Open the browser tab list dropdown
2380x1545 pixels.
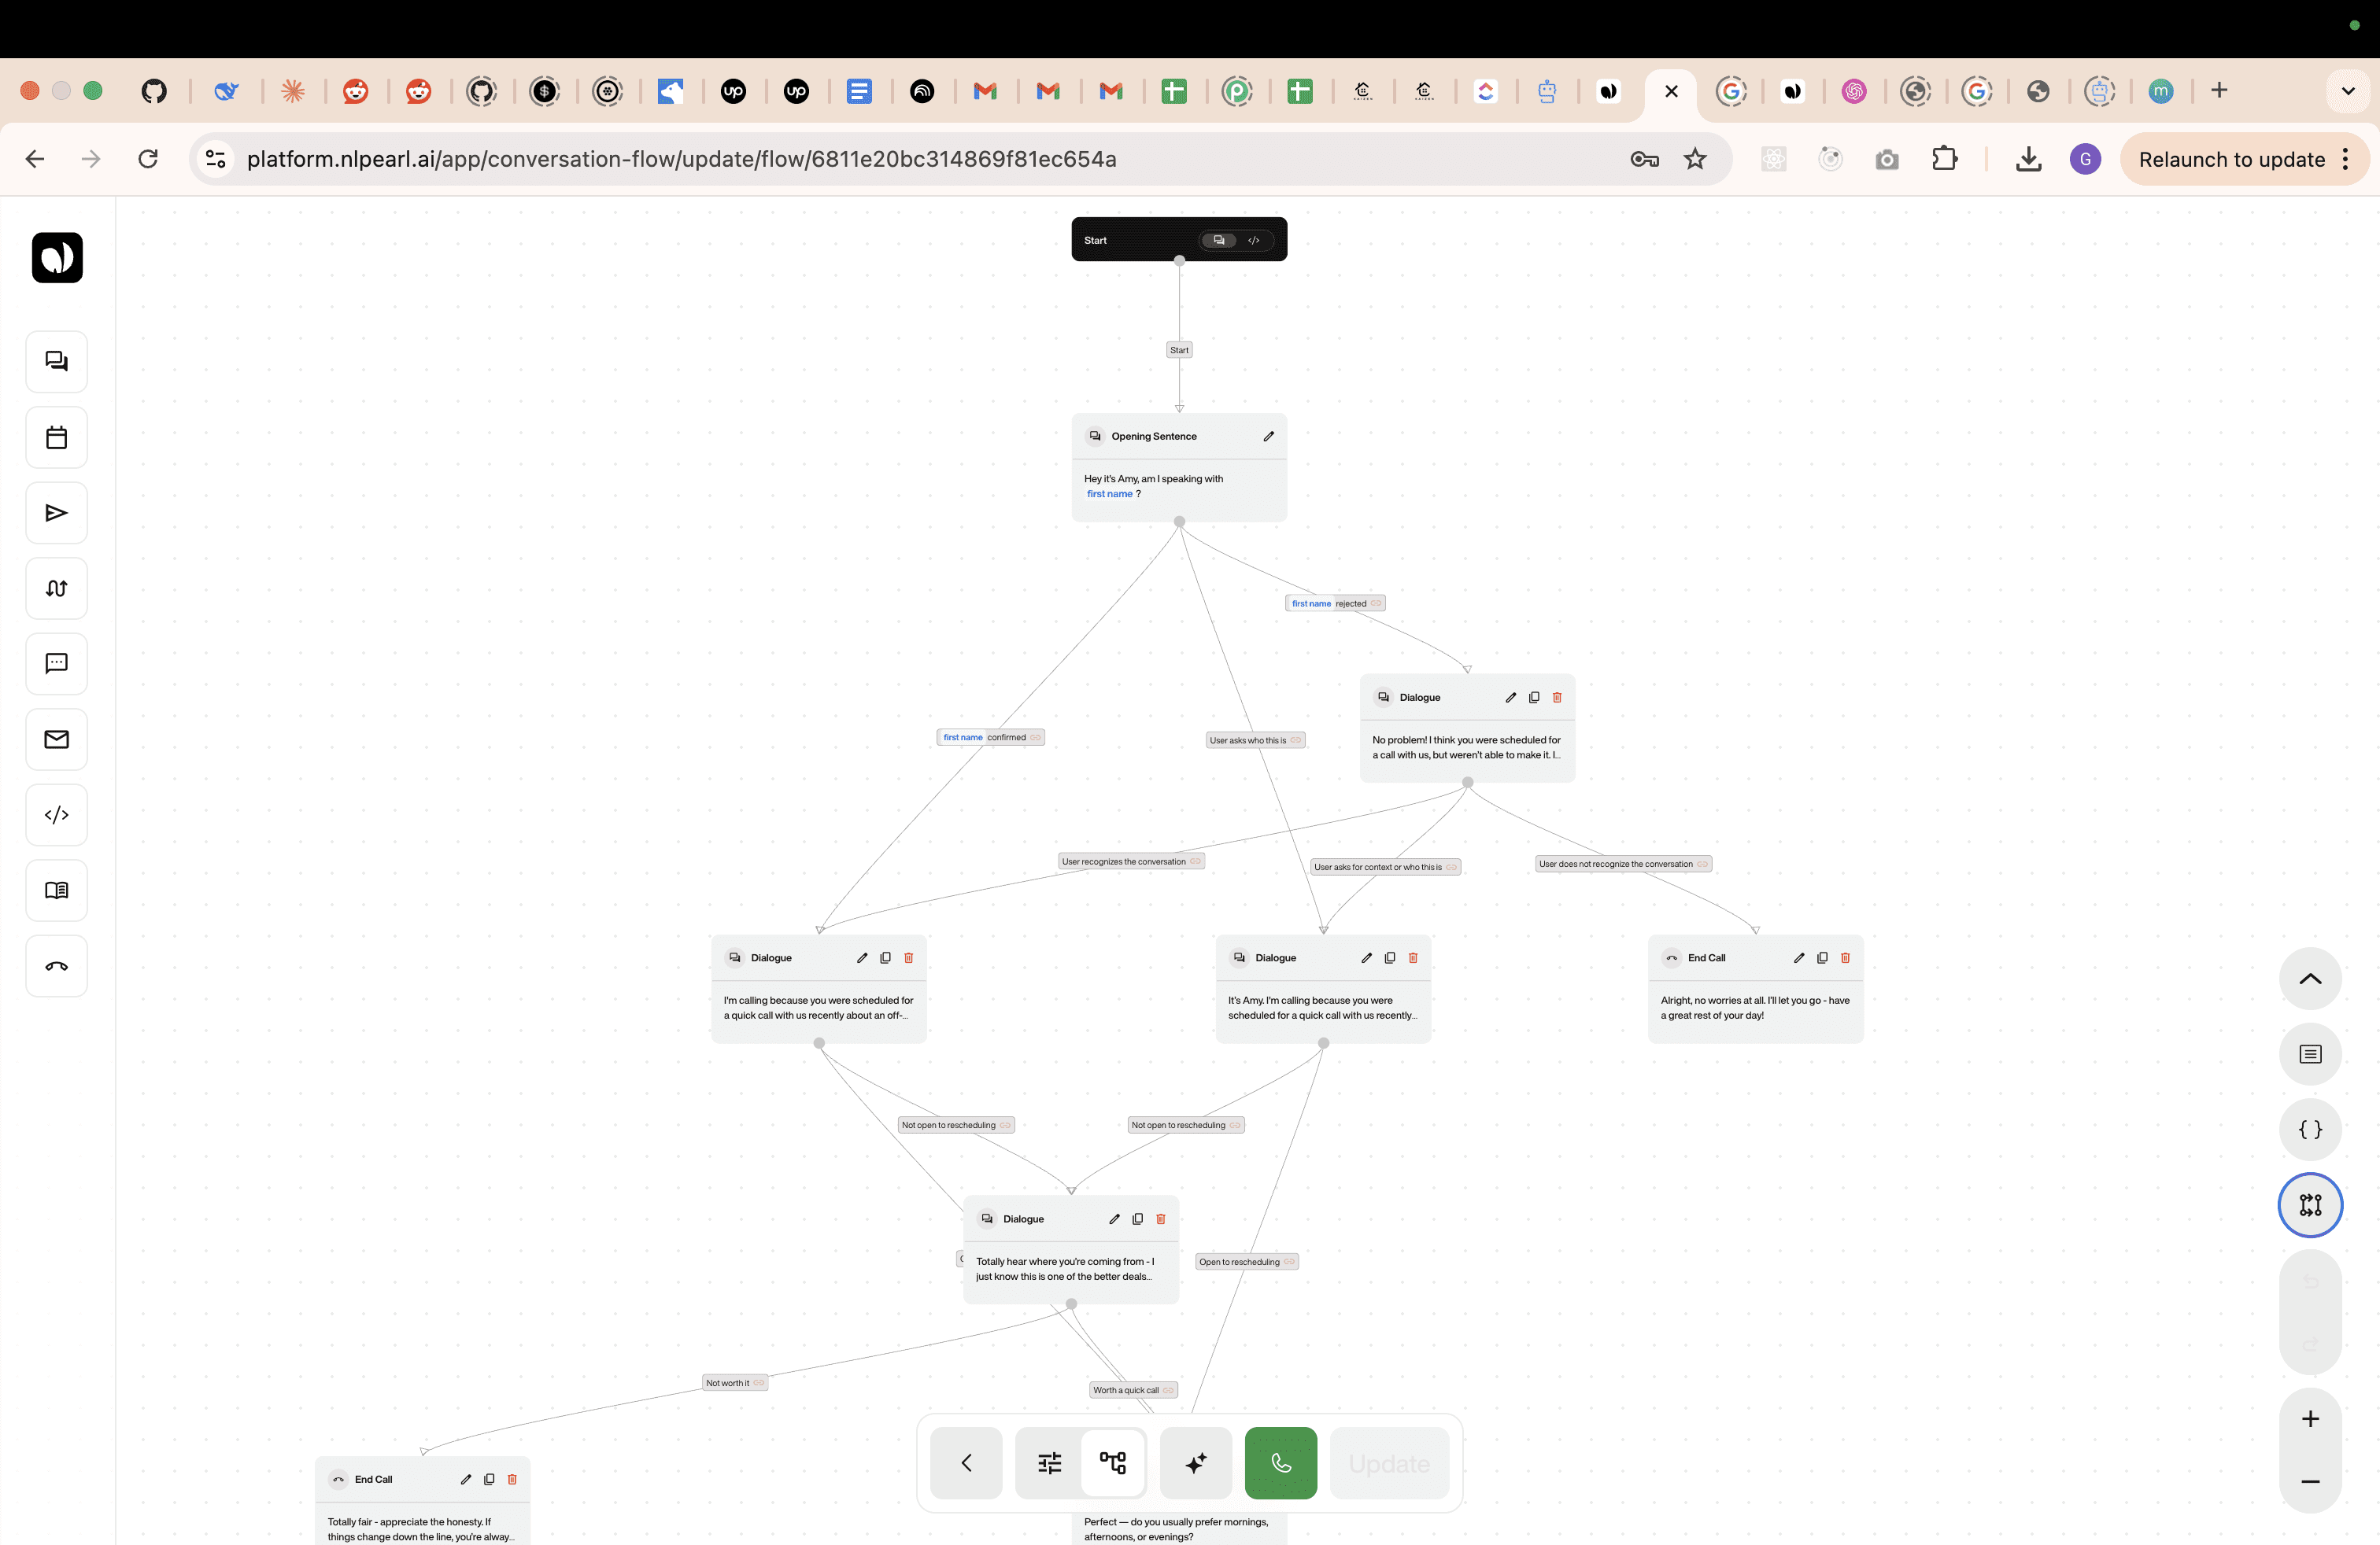point(2347,91)
